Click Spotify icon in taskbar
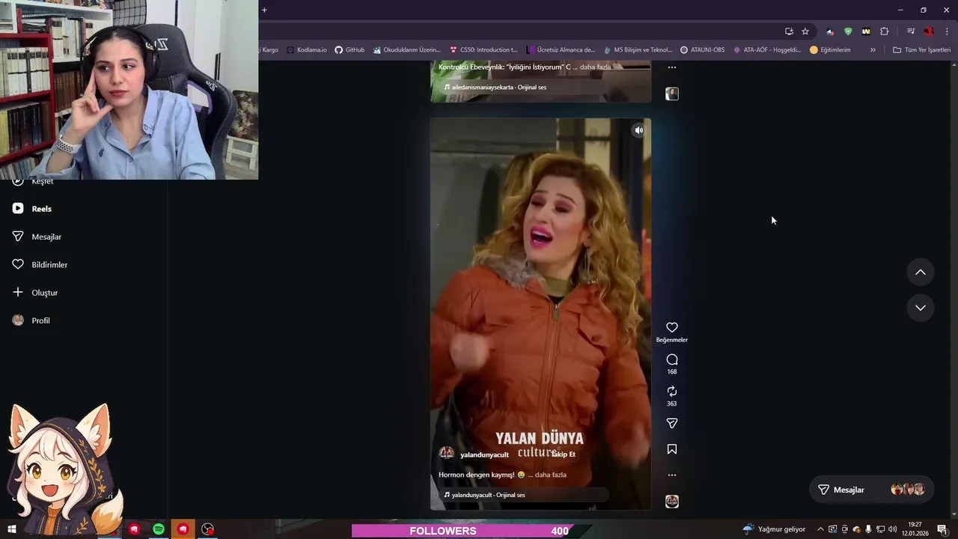Image resolution: width=958 pixels, height=539 pixels. tap(159, 529)
